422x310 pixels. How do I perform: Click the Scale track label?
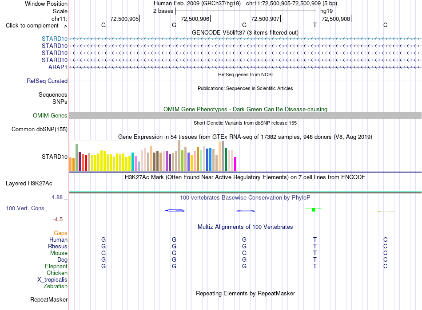60,11
